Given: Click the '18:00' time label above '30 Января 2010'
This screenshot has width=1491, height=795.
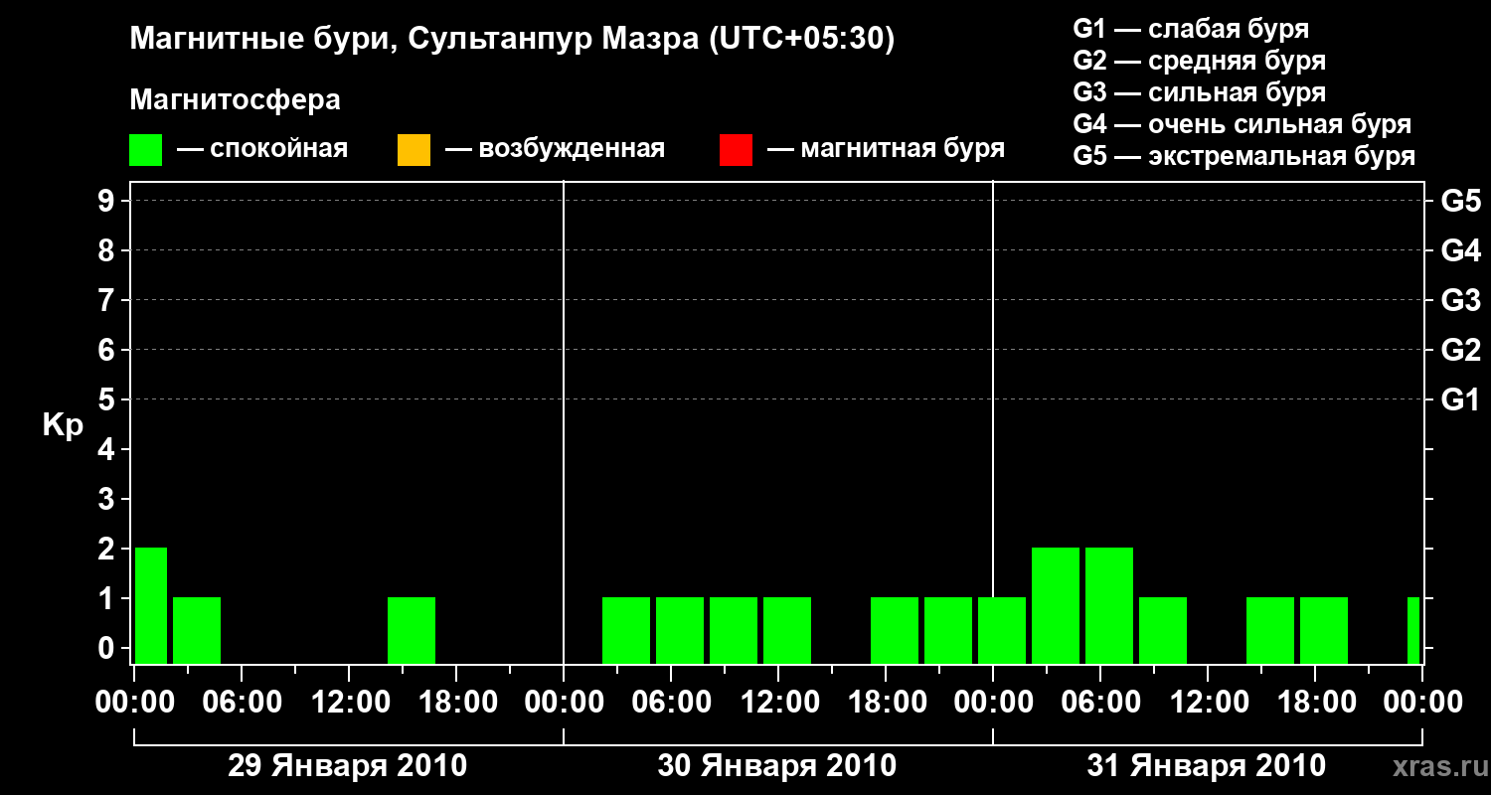Looking at the screenshot, I should 886,703.
